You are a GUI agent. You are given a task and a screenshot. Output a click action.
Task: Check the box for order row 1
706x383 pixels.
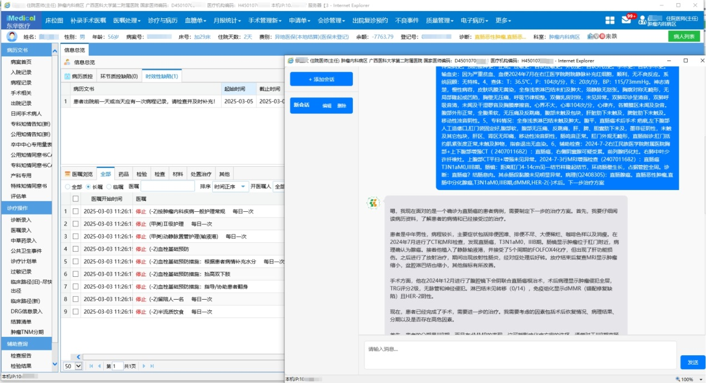(x=76, y=211)
